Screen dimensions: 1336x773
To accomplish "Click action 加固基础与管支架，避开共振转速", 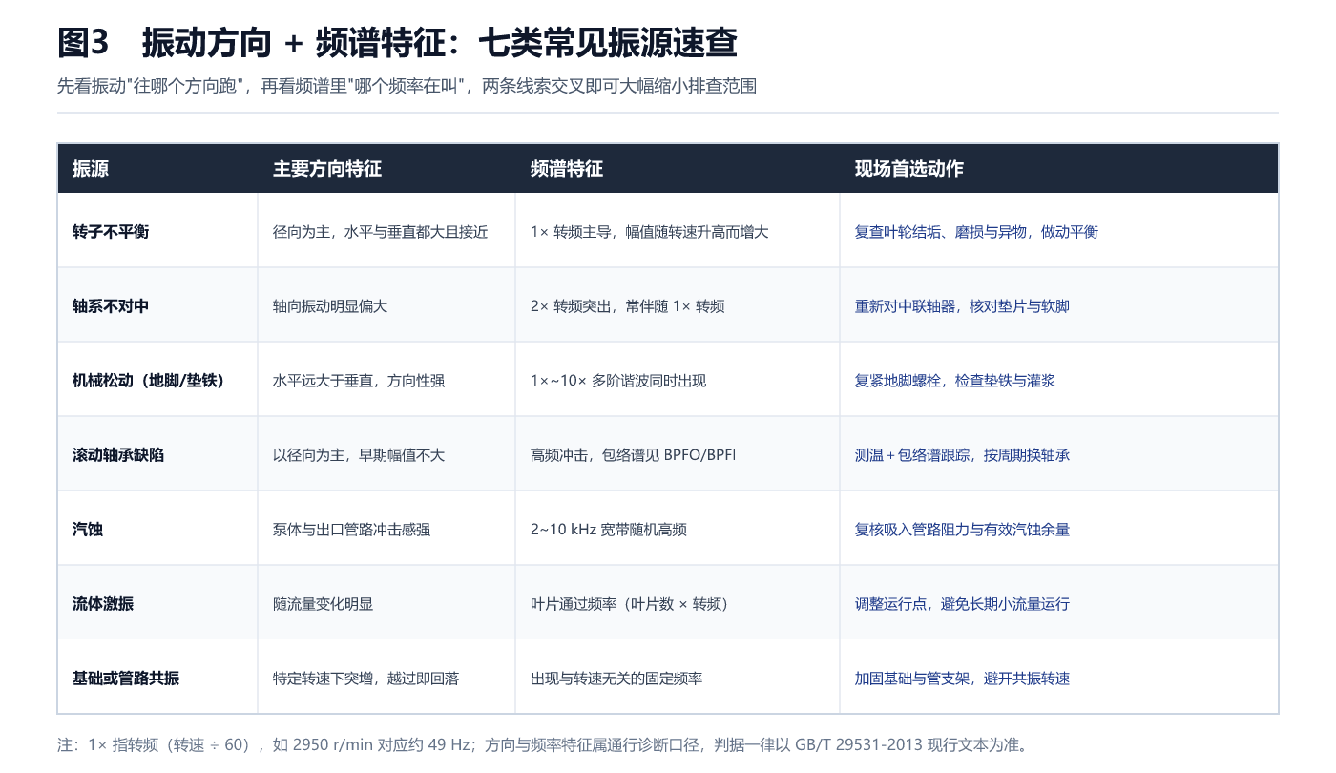I will coord(962,679).
